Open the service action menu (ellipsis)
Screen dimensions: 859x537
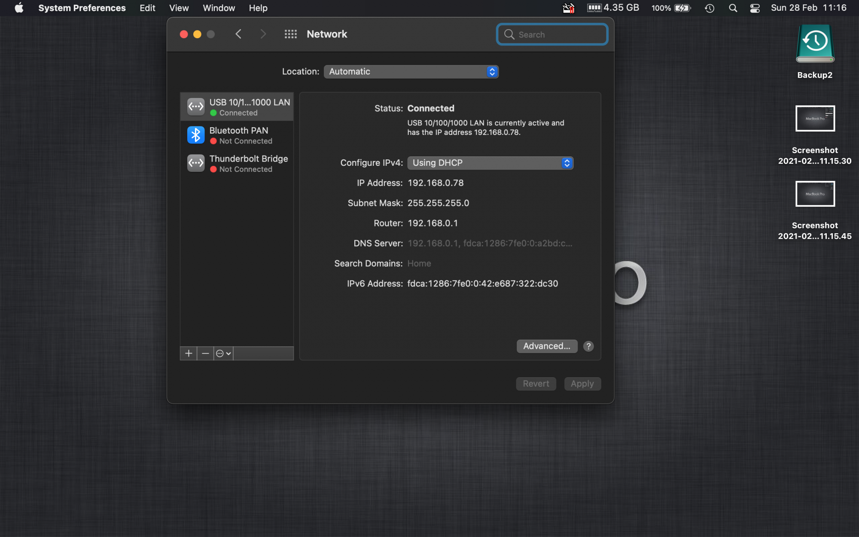pos(223,354)
